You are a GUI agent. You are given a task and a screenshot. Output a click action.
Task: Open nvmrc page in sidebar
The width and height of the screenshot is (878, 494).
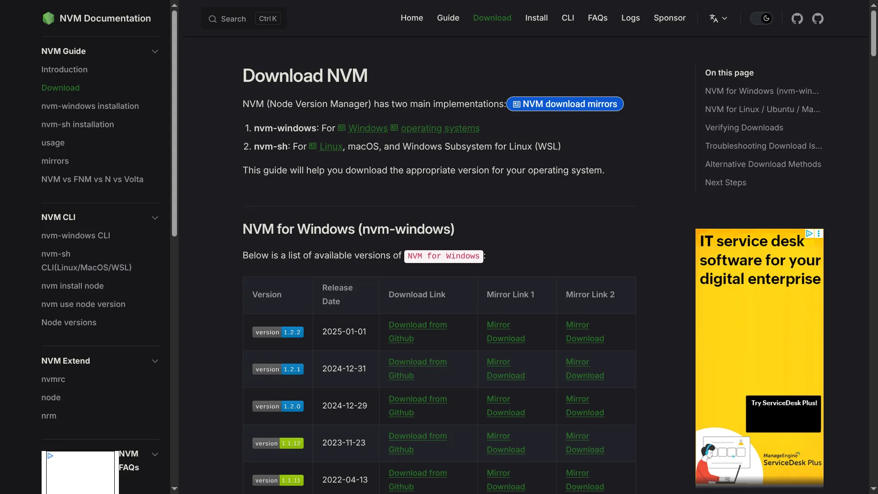tap(53, 379)
